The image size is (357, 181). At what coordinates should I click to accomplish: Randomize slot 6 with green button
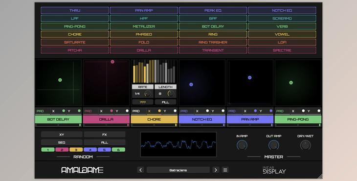[x=118, y=150]
